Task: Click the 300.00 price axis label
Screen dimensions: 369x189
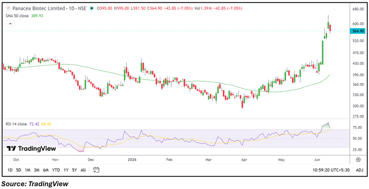Action: (x=358, y=106)
